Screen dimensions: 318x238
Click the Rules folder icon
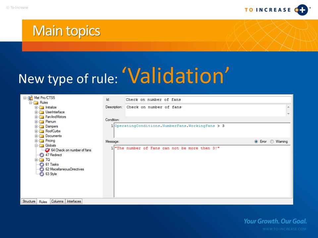[36, 102]
